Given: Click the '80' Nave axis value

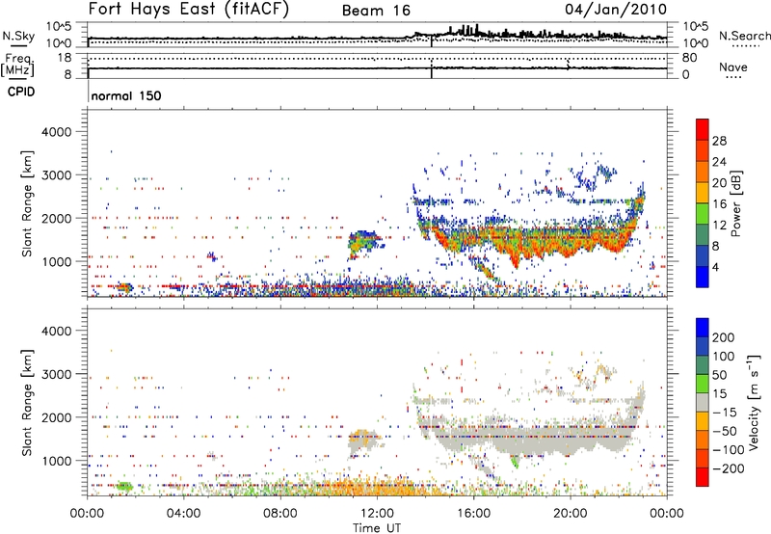Looking at the screenshot, I should click(x=689, y=58).
